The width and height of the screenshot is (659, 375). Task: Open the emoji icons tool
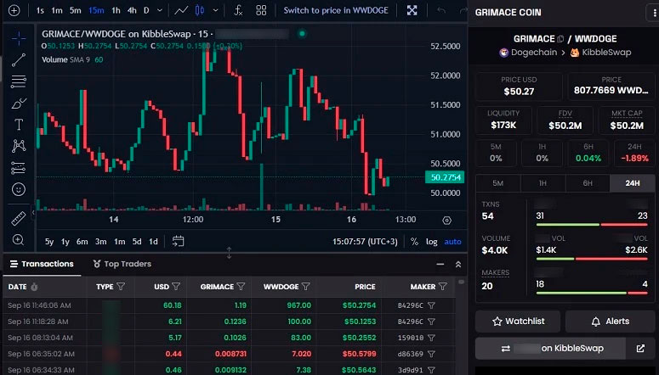[19, 189]
